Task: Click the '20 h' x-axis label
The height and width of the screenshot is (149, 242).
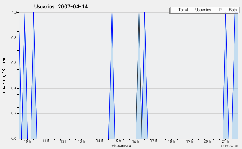Action: click(207, 141)
